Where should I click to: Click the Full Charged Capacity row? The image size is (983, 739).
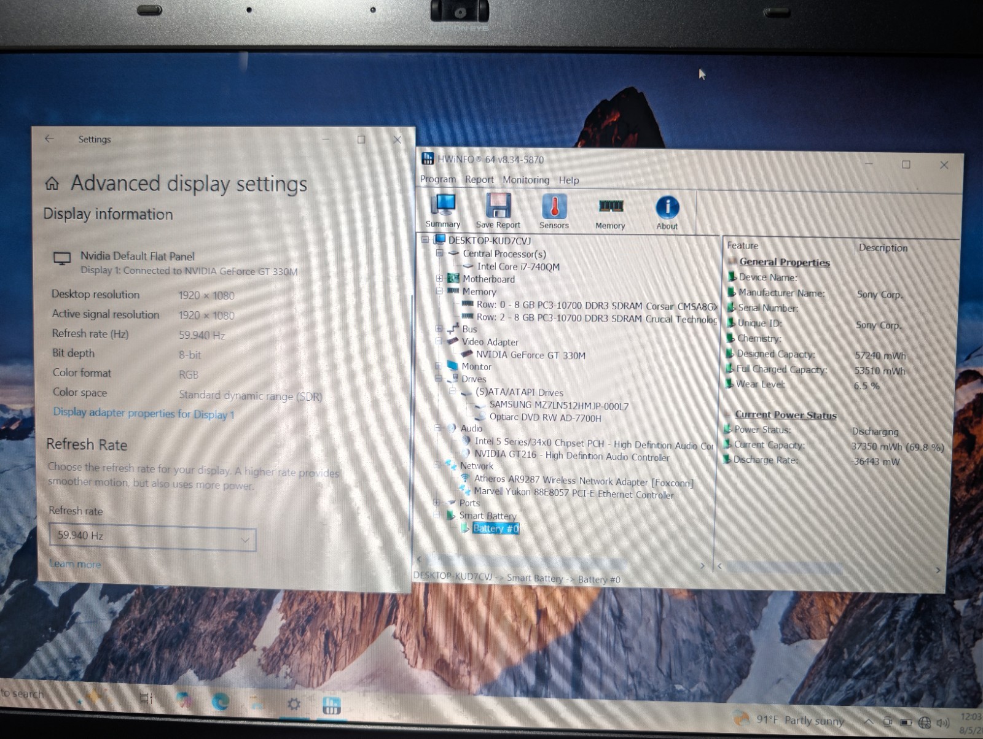coord(817,370)
